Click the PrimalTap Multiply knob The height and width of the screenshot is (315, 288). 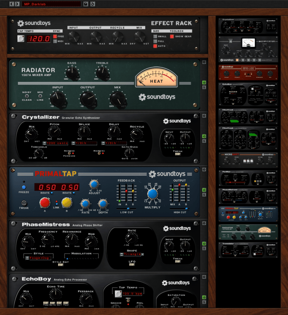coord(153,194)
